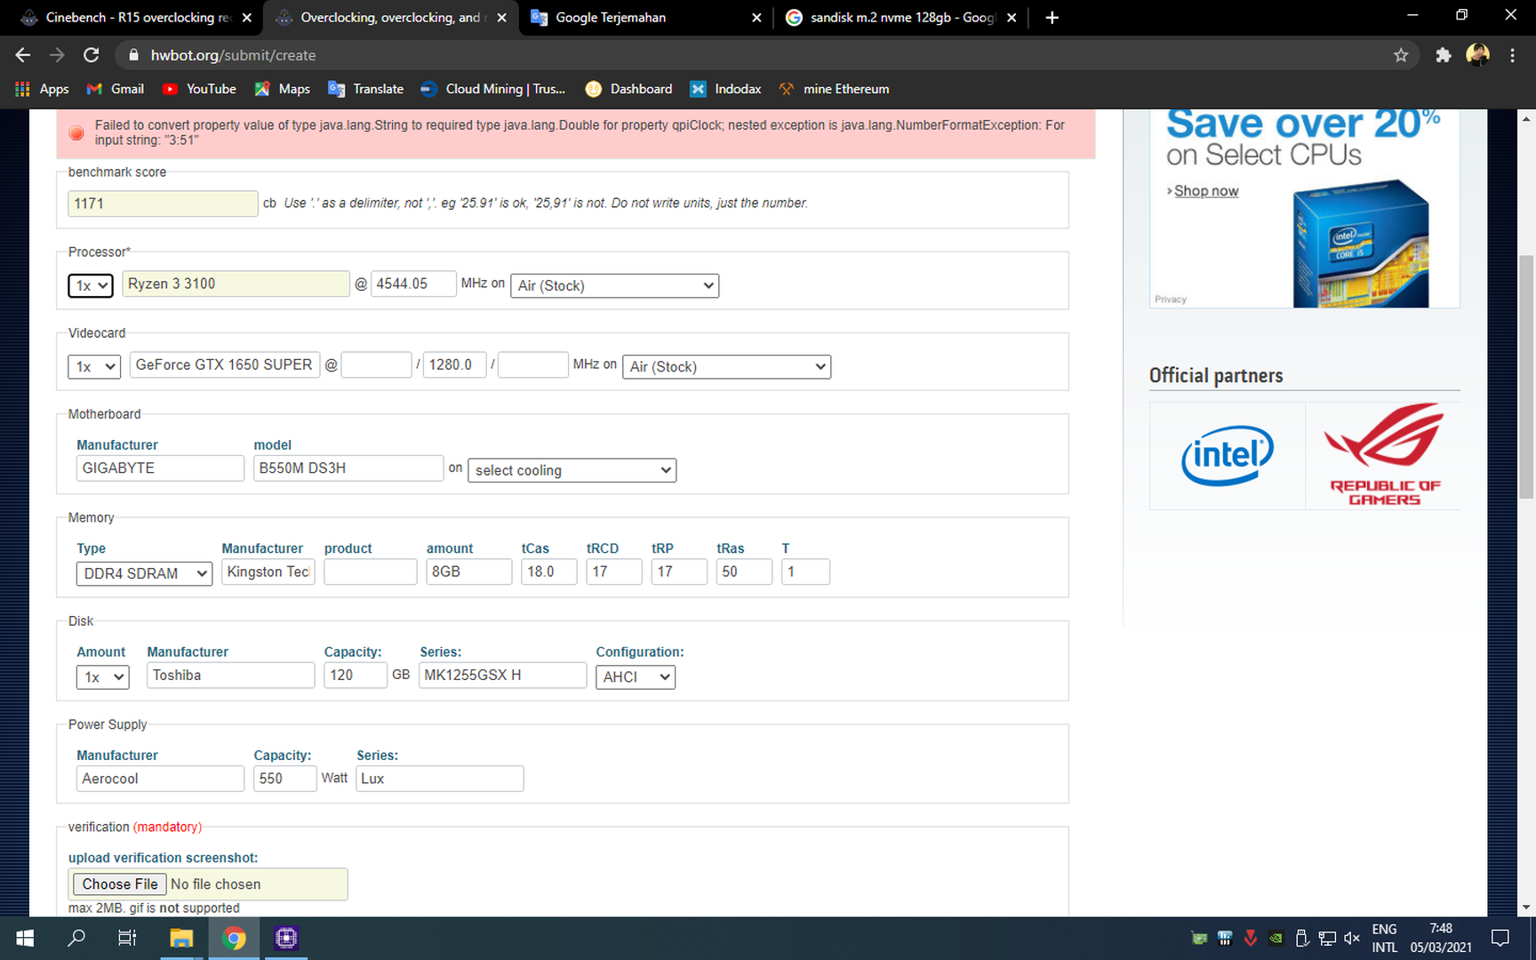Viewport: 1536px width, 960px height.
Task: Open the Chrome extensions puzzle icon
Action: point(1444,55)
